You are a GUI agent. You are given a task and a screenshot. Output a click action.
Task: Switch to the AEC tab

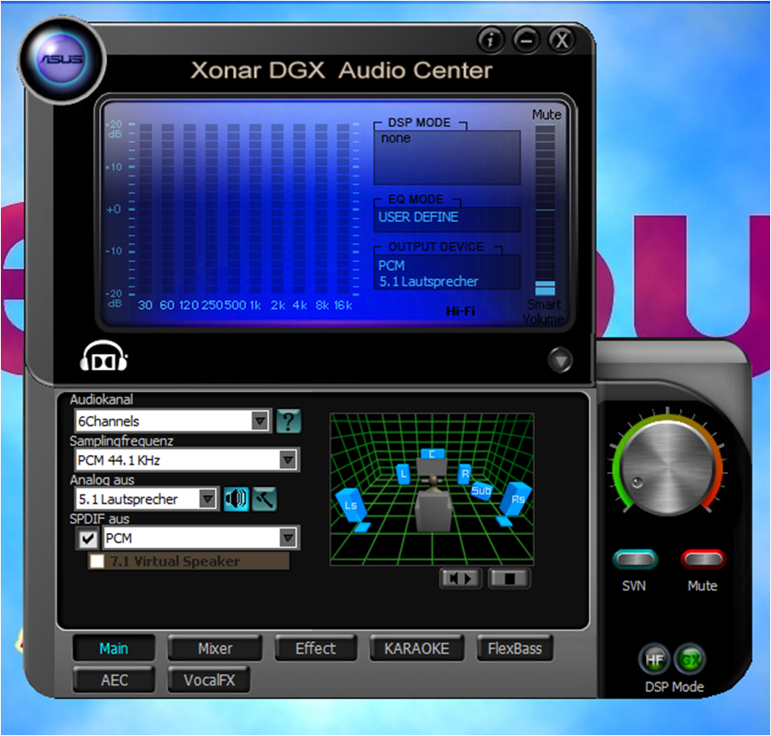114,680
